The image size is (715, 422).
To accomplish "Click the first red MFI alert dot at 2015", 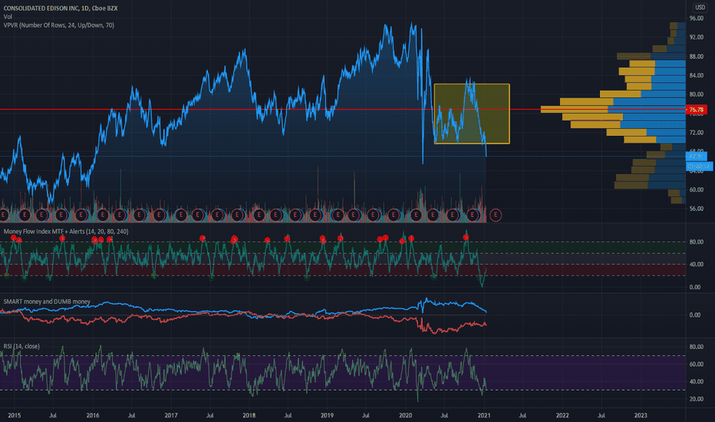I will click(x=13, y=238).
